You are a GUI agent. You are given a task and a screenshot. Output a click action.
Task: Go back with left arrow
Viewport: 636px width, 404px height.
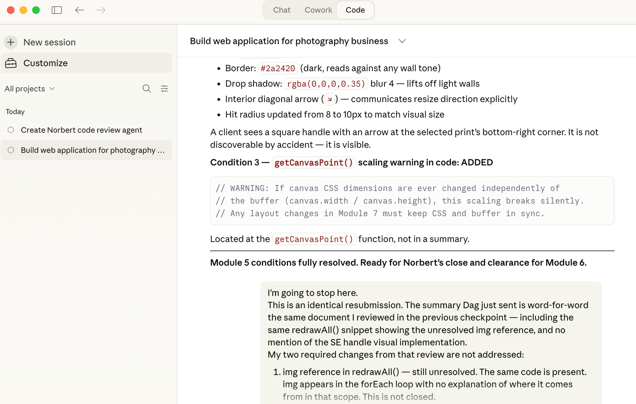(79, 10)
